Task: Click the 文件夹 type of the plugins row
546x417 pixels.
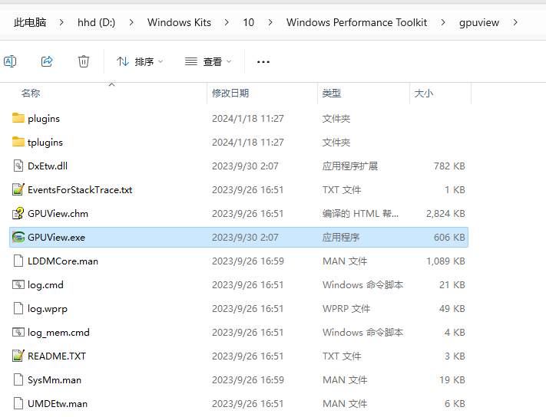Action: point(336,119)
